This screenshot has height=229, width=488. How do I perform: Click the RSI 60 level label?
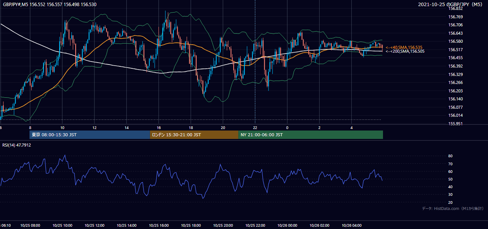pyautogui.click(x=450, y=171)
